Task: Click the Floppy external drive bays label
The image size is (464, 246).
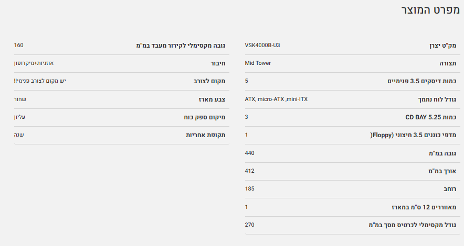Action: (x=413, y=136)
